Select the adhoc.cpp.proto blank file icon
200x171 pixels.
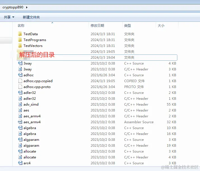[20, 87]
